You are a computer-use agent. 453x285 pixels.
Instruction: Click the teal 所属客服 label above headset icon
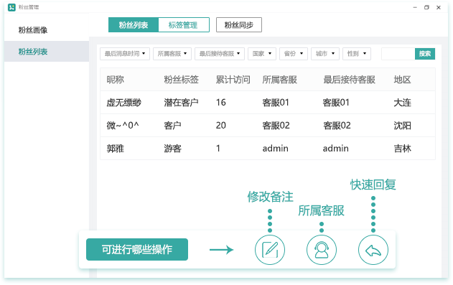(x=321, y=210)
